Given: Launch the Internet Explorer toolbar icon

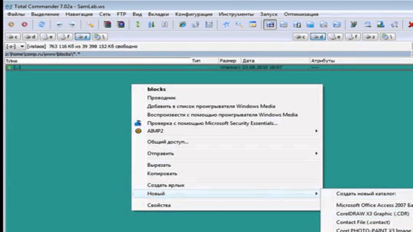Looking at the screenshot, I should tap(182, 24).
